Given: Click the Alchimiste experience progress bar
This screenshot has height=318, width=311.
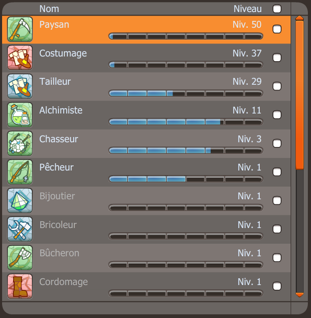Looking at the screenshot, I should click(x=186, y=122).
